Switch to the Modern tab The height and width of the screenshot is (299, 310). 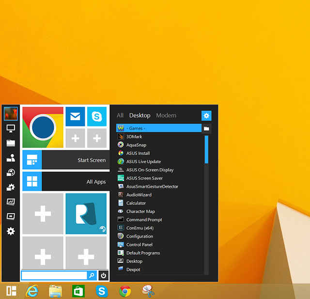[x=166, y=115]
